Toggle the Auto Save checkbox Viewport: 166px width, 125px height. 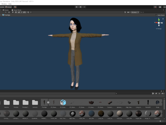click(x=156, y=15)
